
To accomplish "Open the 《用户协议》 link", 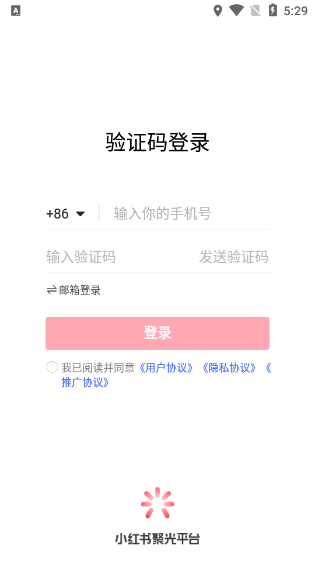I will click(166, 368).
